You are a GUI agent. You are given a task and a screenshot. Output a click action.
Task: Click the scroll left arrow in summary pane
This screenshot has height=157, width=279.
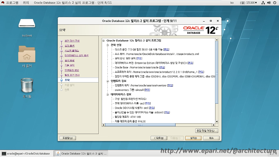point(104,125)
